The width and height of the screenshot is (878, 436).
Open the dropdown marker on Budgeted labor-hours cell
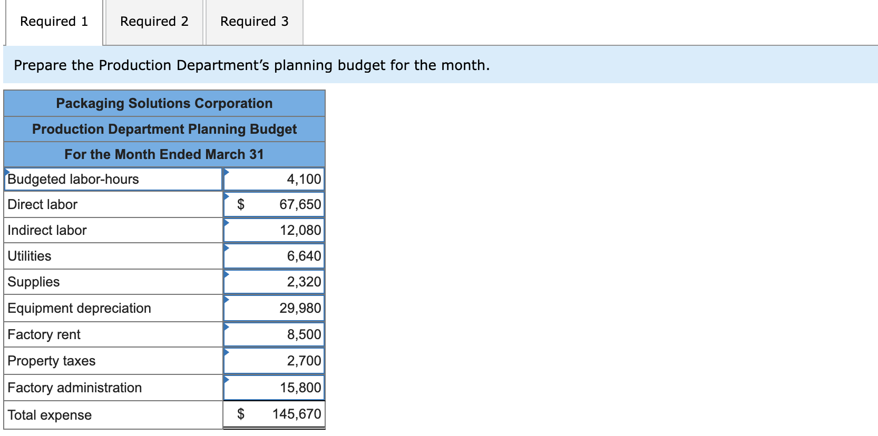tap(227, 171)
